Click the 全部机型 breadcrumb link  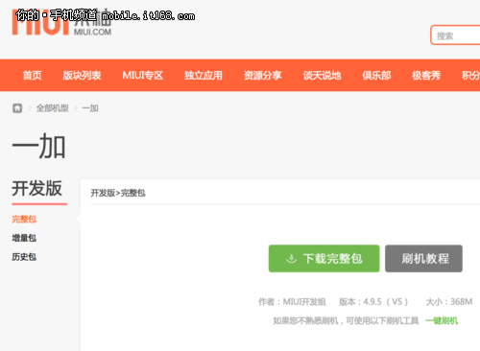point(53,108)
